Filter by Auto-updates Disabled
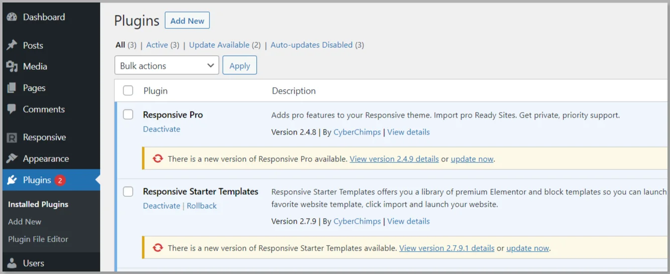The image size is (670, 274). (x=312, y=45)
